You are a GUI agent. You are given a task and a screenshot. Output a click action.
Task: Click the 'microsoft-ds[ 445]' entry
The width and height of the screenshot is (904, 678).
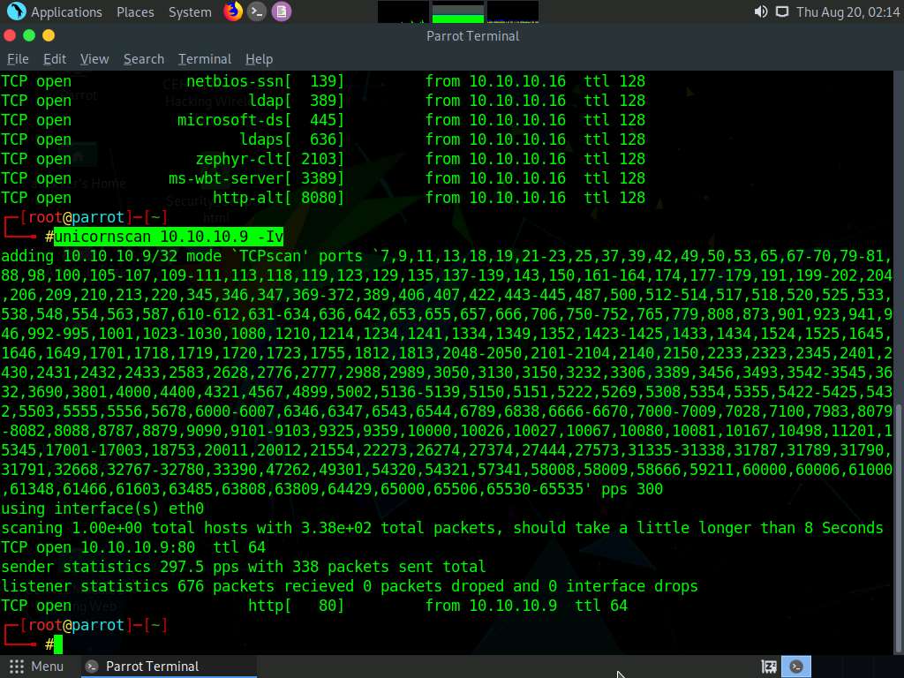point(260,120)
